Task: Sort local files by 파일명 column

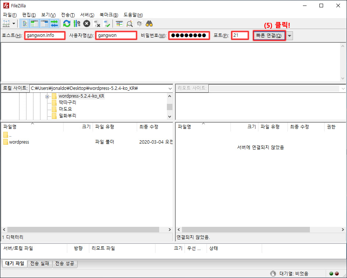Action: (x=32, y=127)
